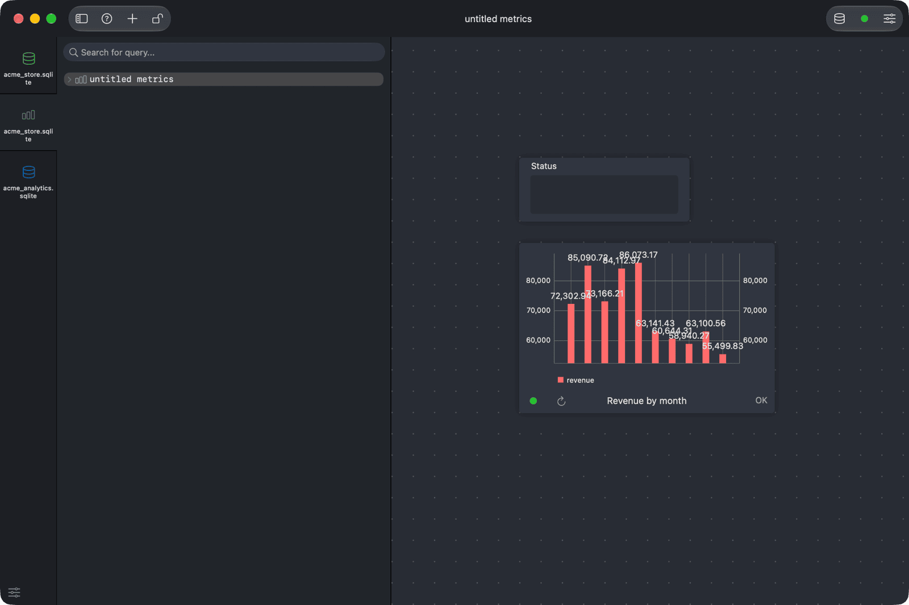Click the untitled metrics window title
This screenshot has width=909, height=605.
point(498,19)
